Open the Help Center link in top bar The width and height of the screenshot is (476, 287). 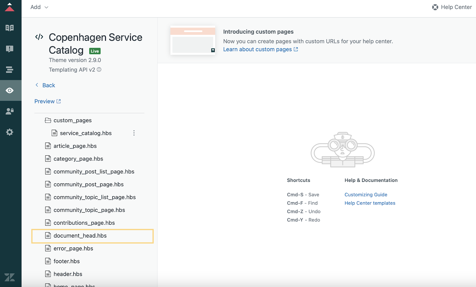pos(452,7)
